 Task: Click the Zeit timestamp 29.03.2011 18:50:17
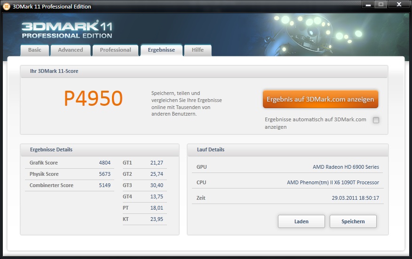[355, 198]
